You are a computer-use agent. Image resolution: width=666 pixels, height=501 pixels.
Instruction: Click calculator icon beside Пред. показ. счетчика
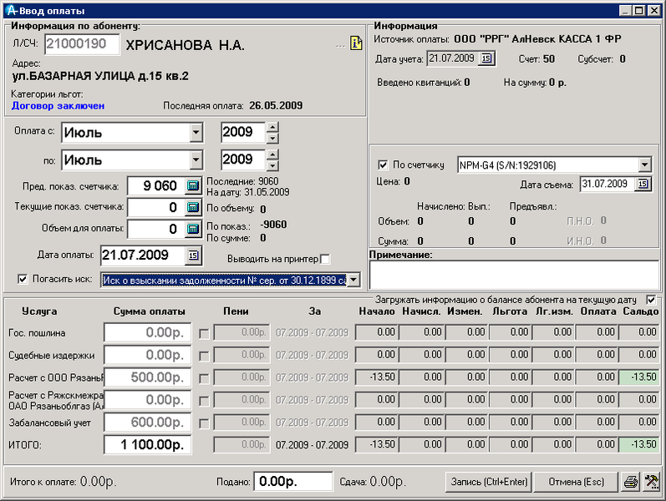pos(193,186)
